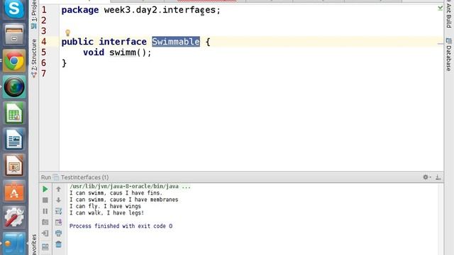Click the swimm() method declaration
This screenshot has height=255, width=454.
pos(131,52)
